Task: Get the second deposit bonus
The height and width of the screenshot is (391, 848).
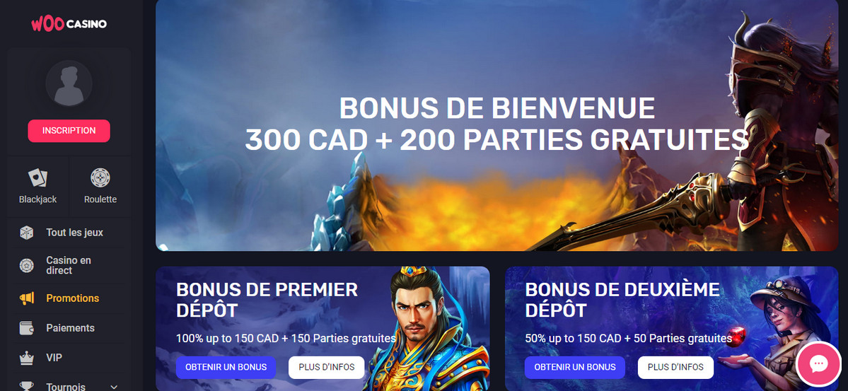Action: tap(575, 367)
